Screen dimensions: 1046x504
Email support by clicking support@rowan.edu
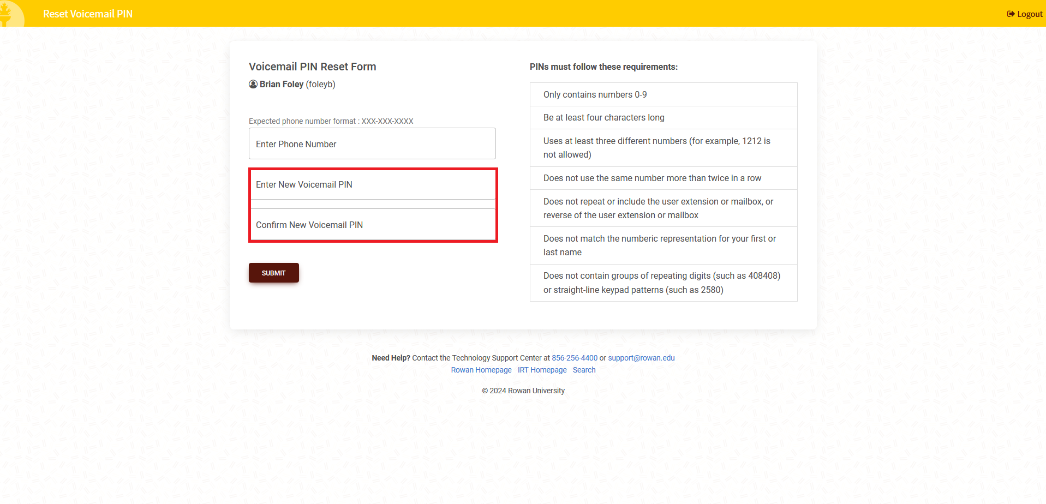tap(641, 358)
